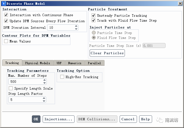
Task: Enable High-Res Tracking option
Action: coord(62,77)
